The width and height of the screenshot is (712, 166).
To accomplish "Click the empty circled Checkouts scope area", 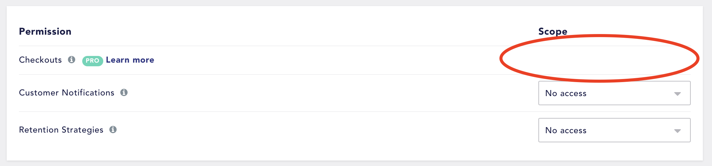I will pos(599,58).
